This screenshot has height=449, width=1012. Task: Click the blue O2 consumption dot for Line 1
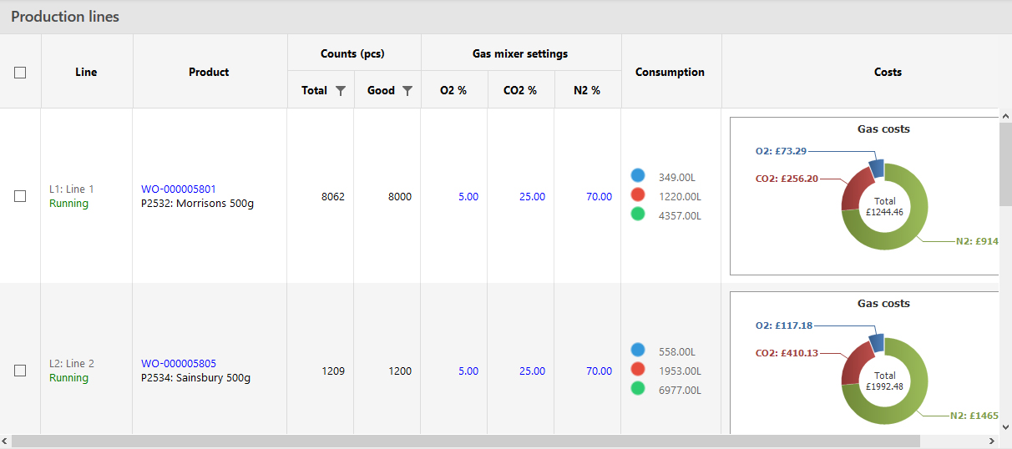click(638, 176)
